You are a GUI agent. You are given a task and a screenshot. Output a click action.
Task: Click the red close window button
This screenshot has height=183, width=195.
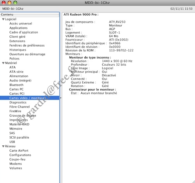click(4, 3)
